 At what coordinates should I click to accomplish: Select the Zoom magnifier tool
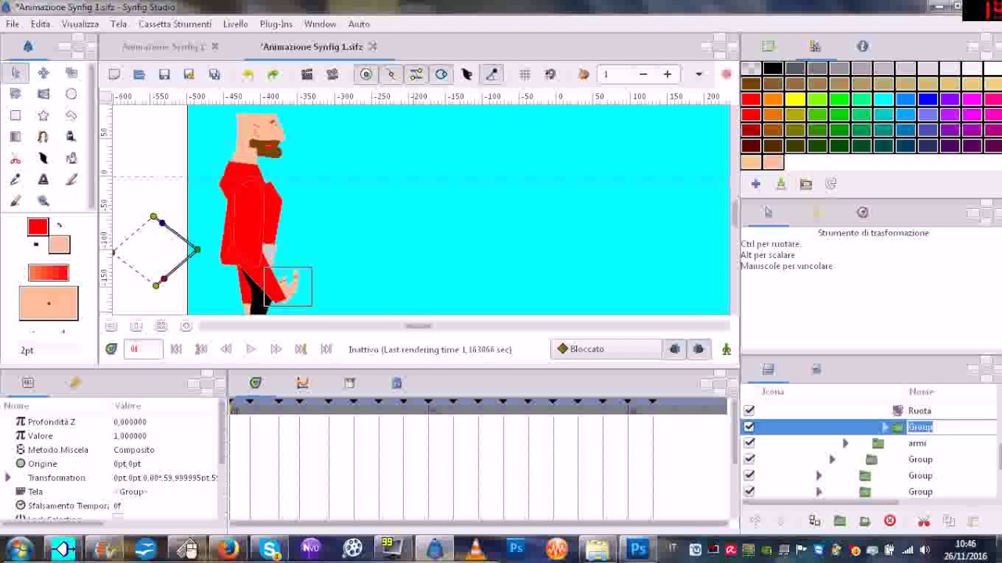pos(43,201)
